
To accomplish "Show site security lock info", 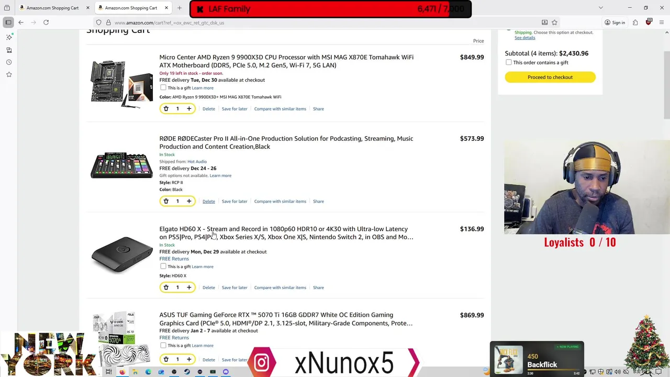I will [x=108, y=23].
